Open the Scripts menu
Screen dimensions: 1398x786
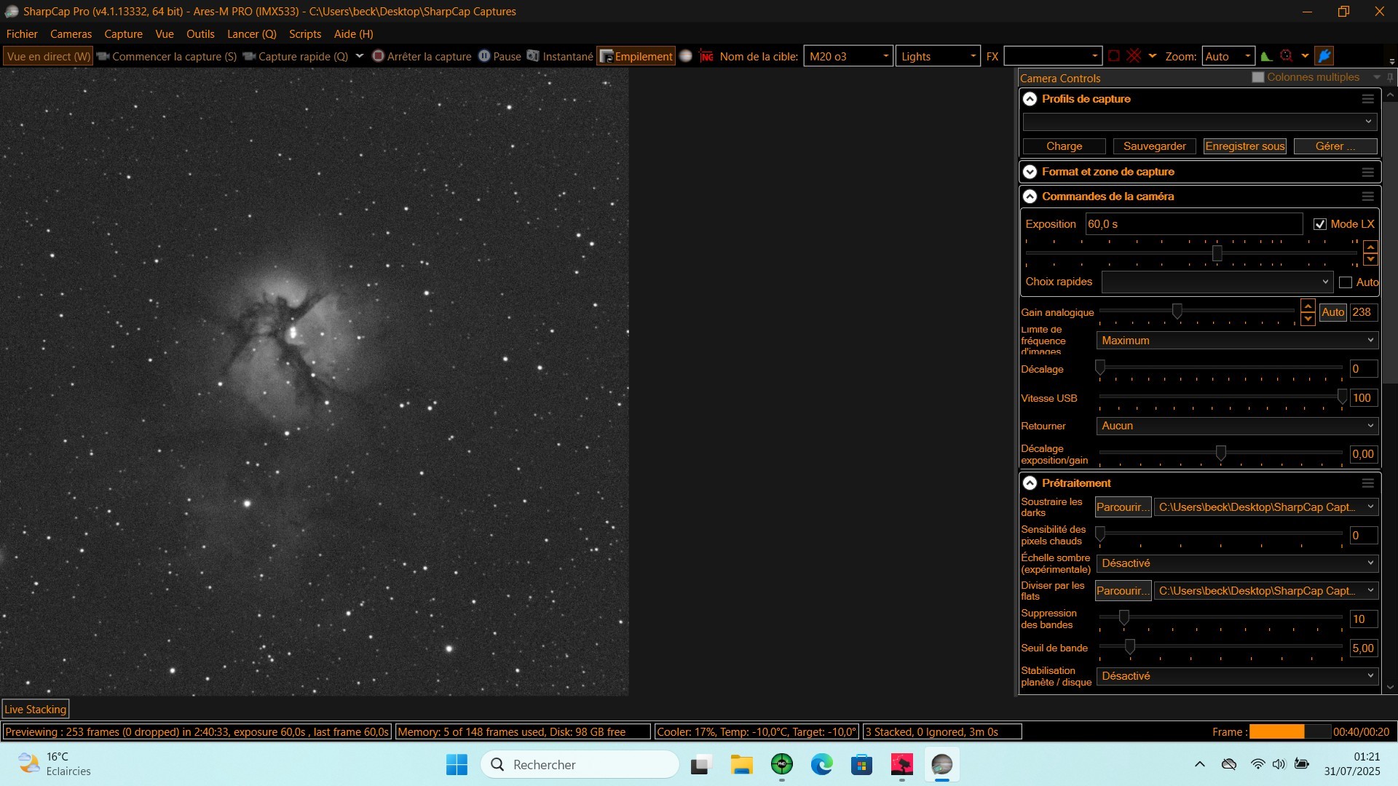click(304, 34)
